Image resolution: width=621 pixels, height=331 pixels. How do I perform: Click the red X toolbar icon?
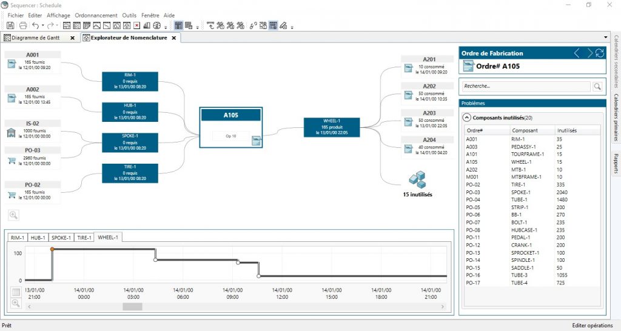[x=136, y=25]
